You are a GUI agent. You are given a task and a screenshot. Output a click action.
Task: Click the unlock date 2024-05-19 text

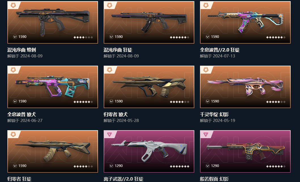pyautogui.click(x=224, y=121)
